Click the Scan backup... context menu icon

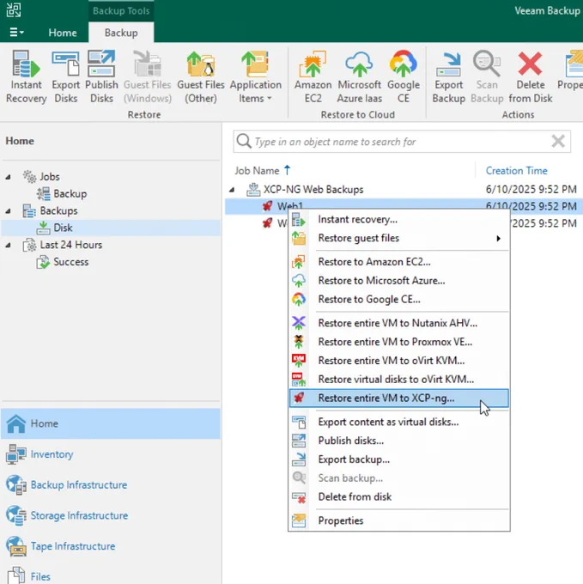[x=299, y=478]
